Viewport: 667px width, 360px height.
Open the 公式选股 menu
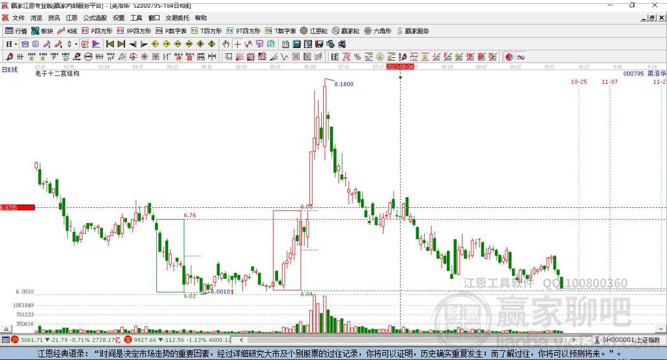point(95,18)
